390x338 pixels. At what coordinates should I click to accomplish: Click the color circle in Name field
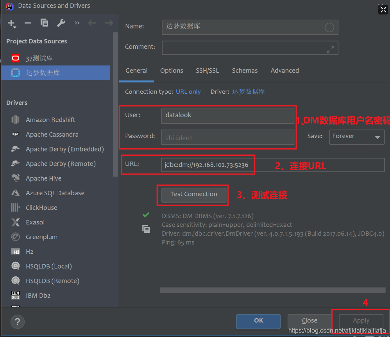tap(329, 27)
